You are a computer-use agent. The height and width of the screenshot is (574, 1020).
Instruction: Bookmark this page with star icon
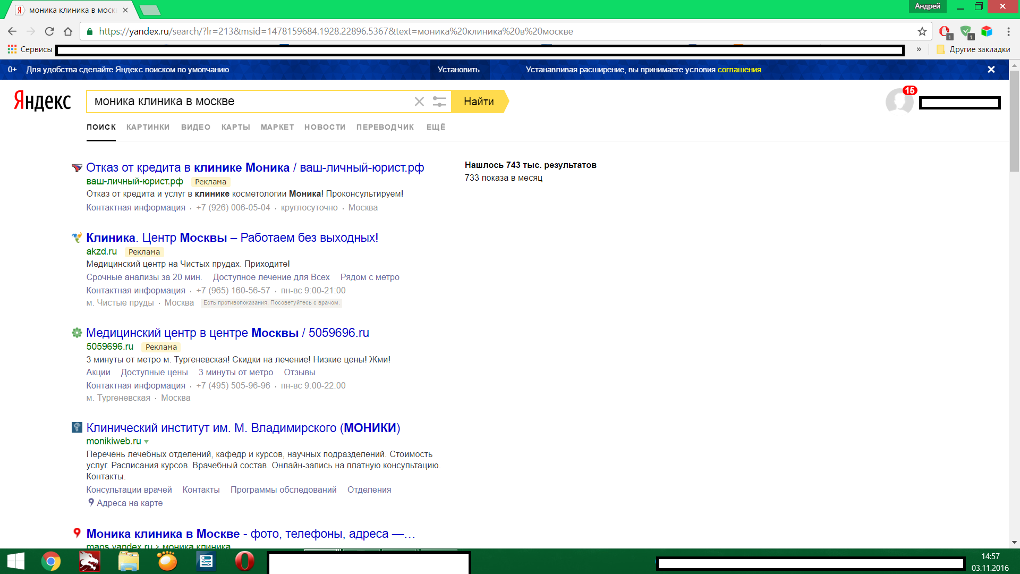coord(922,31)
